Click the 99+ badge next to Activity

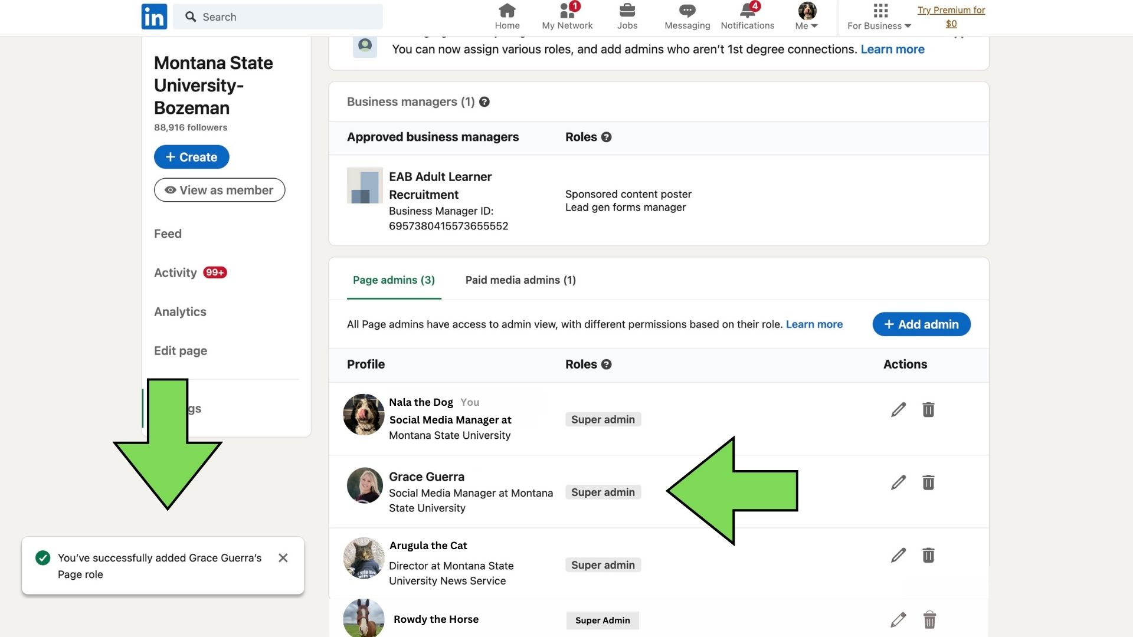click(215, 272)
